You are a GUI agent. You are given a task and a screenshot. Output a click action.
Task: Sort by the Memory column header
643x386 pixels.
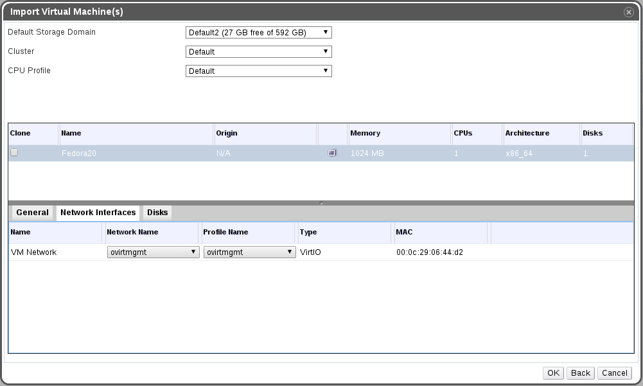coord(365,134)
